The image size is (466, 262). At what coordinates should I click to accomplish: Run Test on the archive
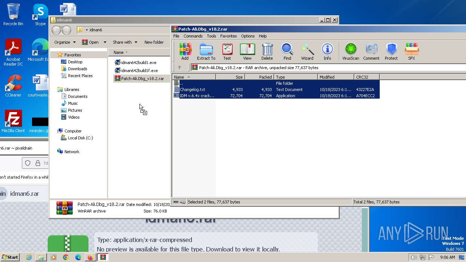click(227, 51)
